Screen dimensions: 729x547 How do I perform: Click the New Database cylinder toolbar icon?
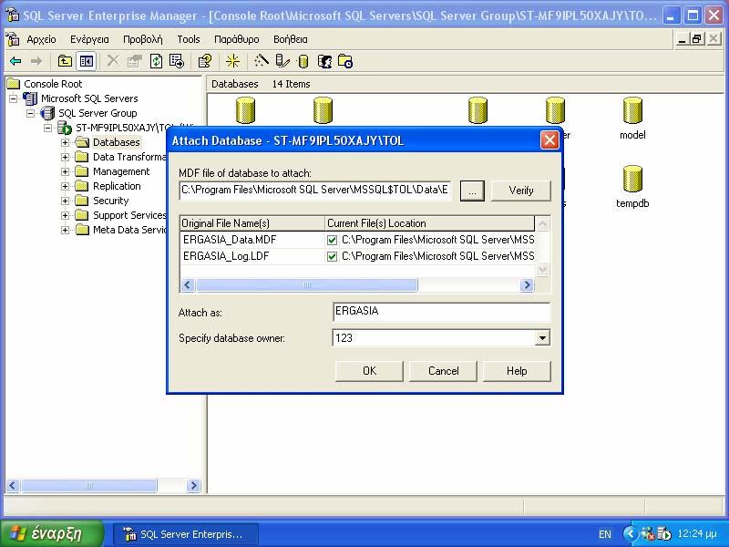coord(303,61)
